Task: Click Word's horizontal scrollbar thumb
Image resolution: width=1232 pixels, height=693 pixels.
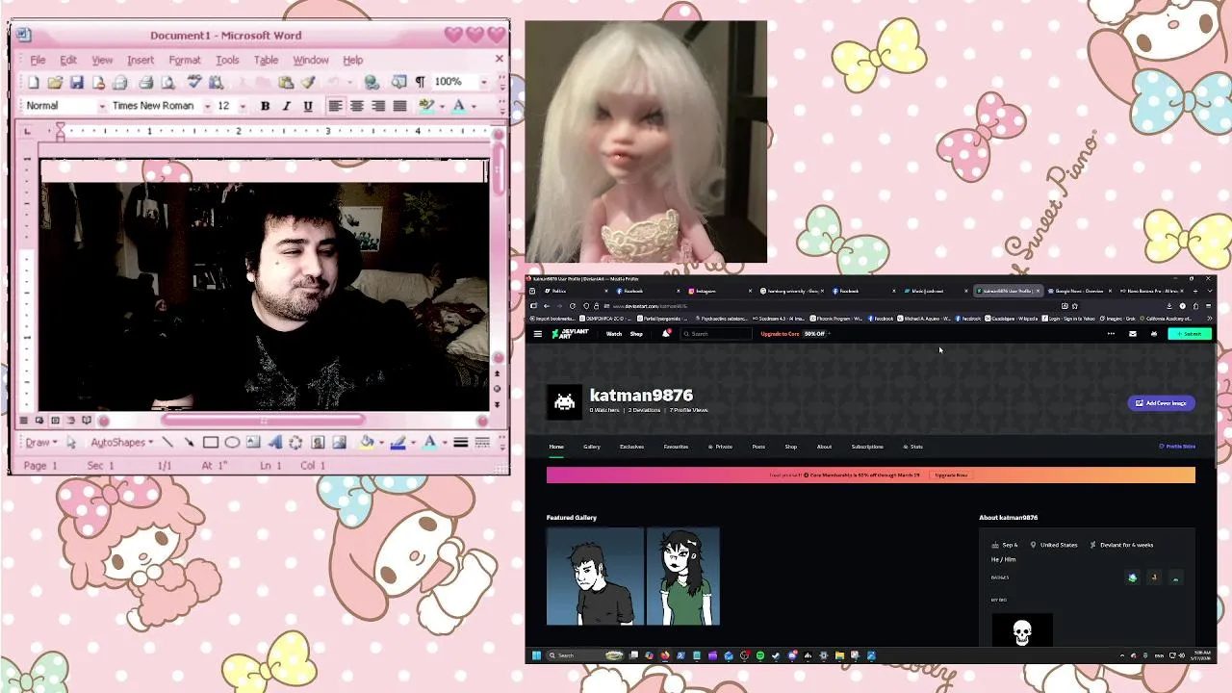Action: tap(264, 420)
